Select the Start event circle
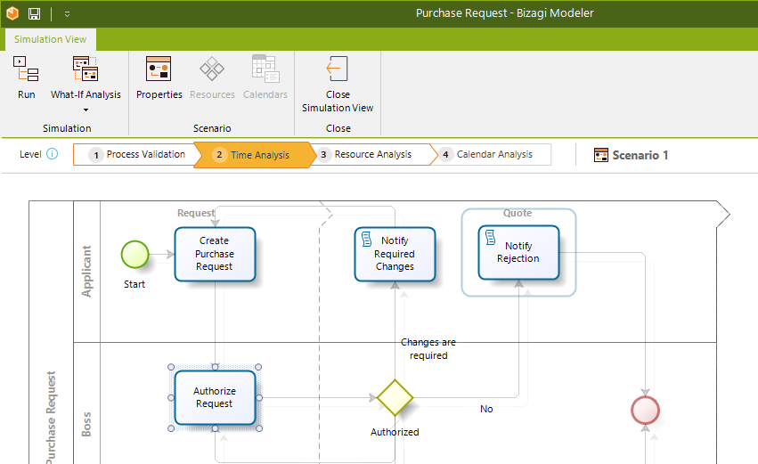This screenshot has width=758, height=464. [134, 254]
